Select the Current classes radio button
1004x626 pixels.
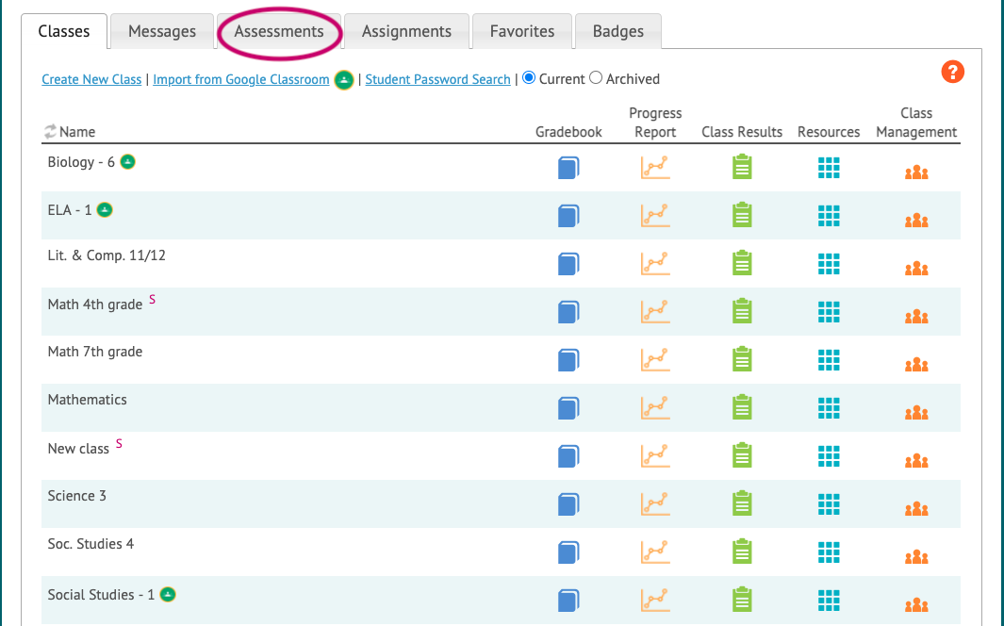[x=529, y=77]
